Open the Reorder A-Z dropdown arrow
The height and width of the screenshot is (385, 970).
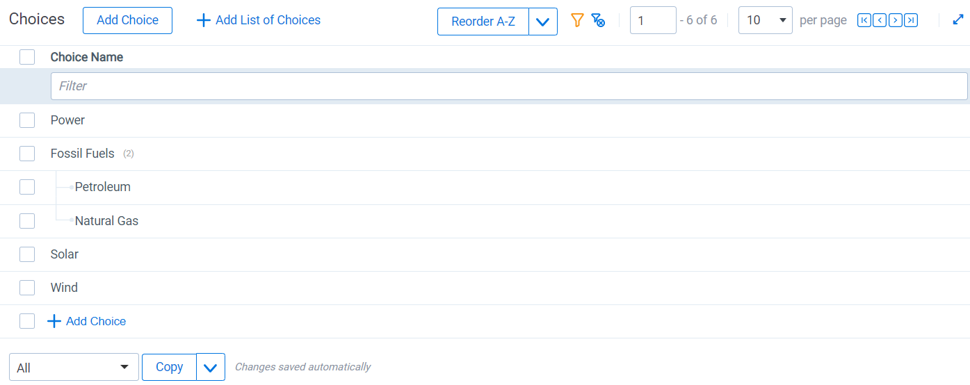click(543, 22)
